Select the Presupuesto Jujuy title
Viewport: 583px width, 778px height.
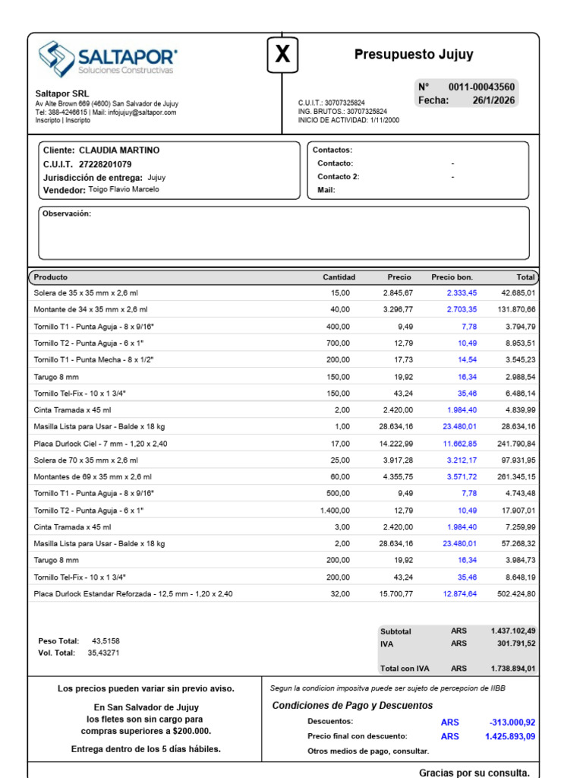coord(414,54)
